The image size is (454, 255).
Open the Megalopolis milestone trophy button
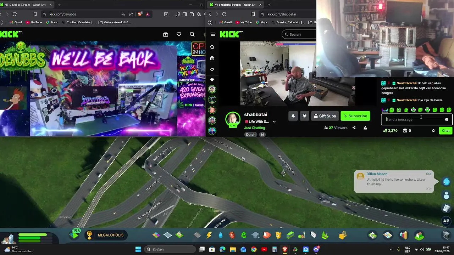[106, 235]
